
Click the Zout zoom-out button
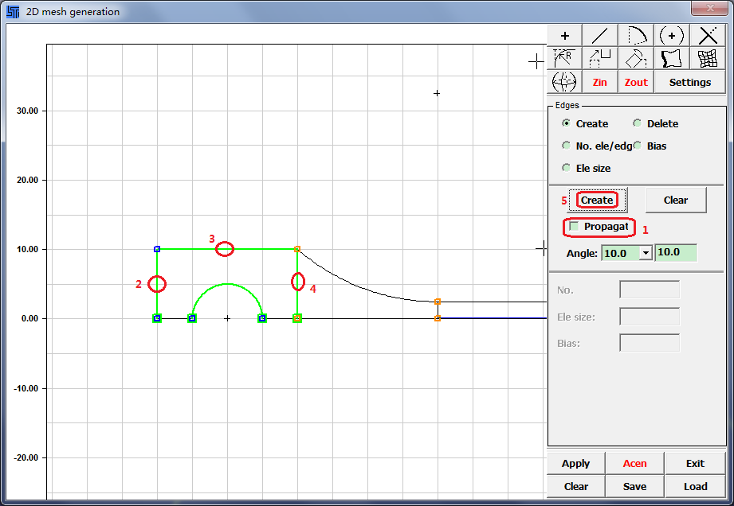(636, 82)
